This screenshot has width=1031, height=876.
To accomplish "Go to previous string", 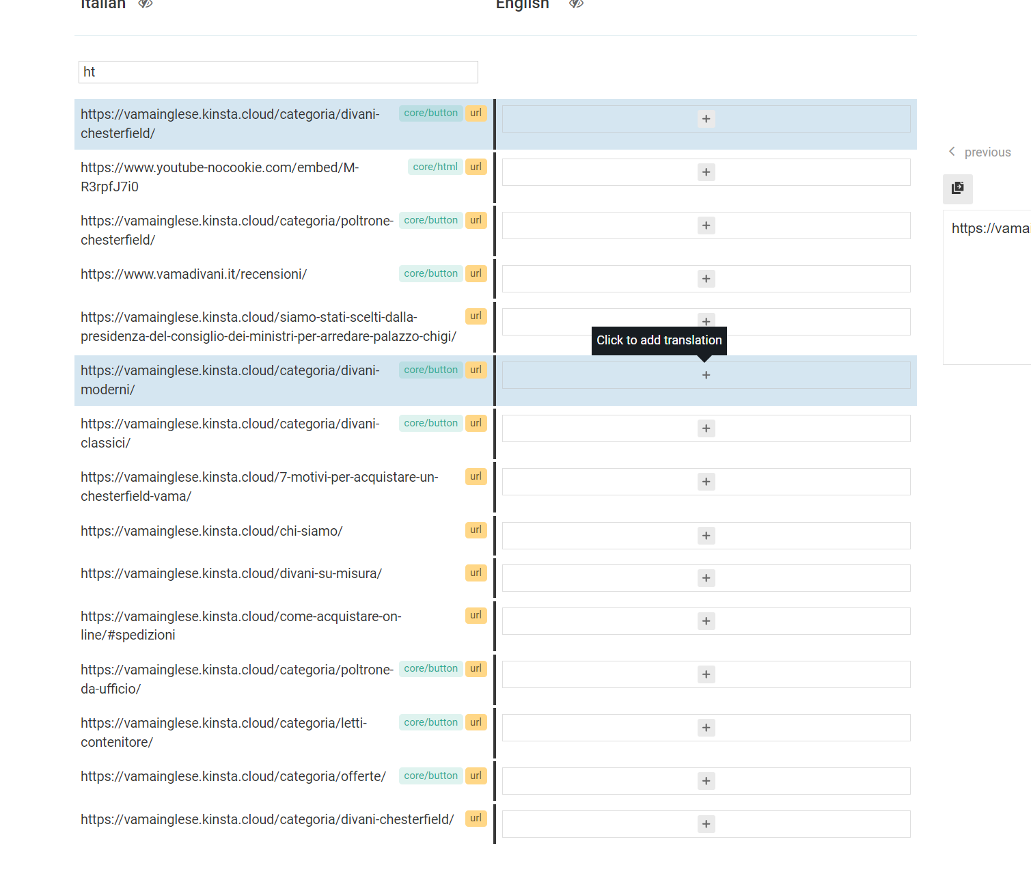I will click(980, 152).
